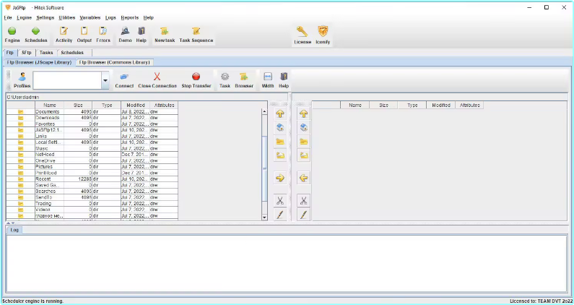Open Help in FTP browser toolbar
Viewport: 574px width, 305px height.
click(x=284, y=80)
